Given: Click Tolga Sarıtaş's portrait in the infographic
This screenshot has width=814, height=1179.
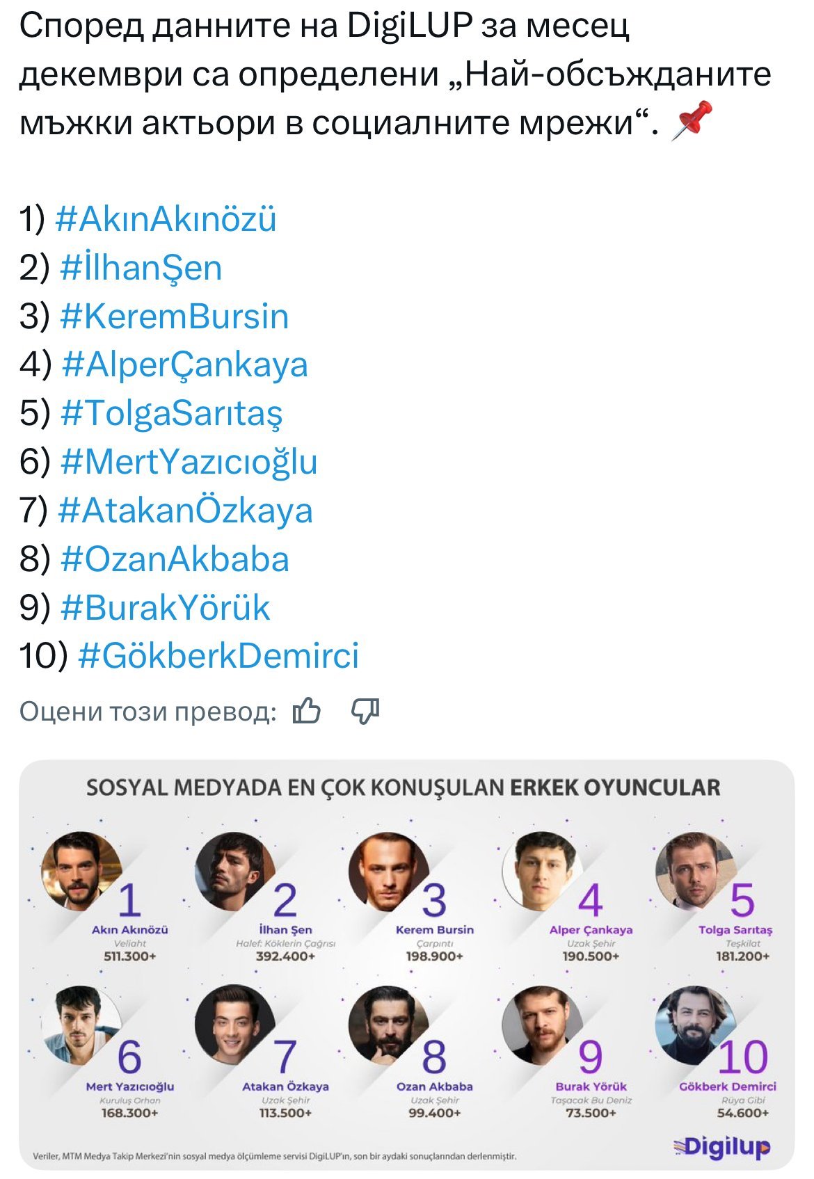Looking at the screenshot, I should coord(694,869).
